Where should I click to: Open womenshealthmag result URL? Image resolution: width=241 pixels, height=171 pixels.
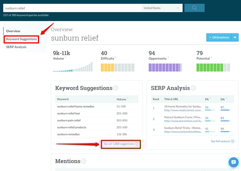(183, 132)
